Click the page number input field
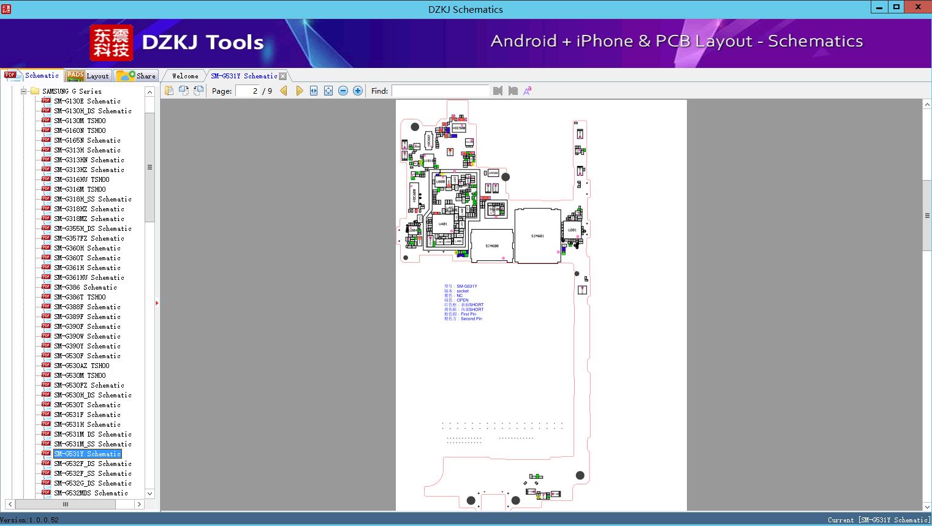The height and width of the screenshot is (526, 932). coord(247,91)
